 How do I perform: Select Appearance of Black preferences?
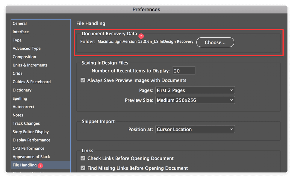point(31,157)
